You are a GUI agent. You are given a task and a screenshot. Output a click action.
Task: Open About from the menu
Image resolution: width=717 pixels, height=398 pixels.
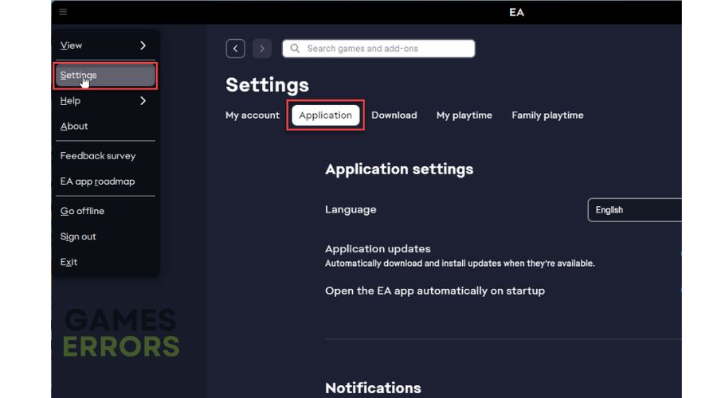pos(74,127)
